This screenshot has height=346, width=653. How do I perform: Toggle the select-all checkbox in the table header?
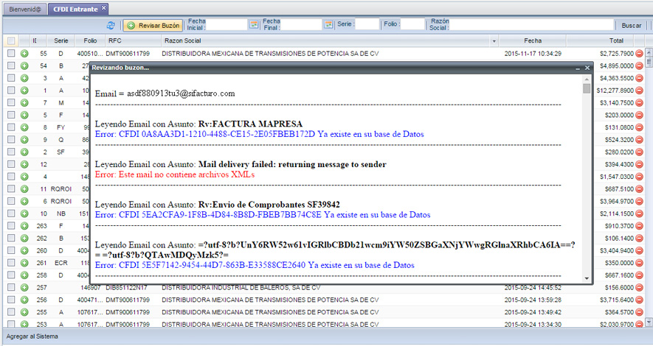pyautogui.click(x=11, y=40)
